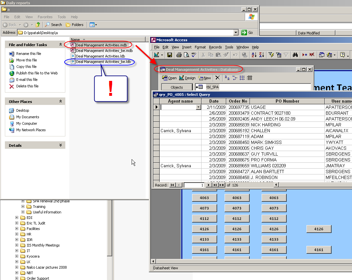Click the Rename this file link

[x=29, y=54]
